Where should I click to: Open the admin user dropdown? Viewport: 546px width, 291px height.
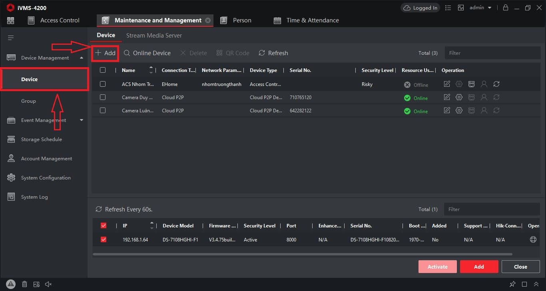click(480, 8)
